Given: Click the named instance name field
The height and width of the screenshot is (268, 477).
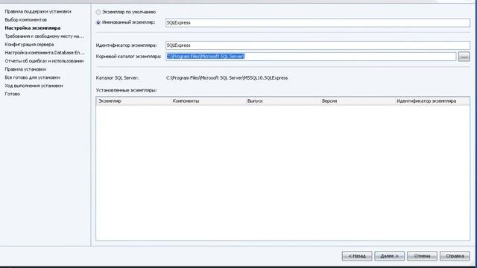Looking at the screenshot, I should (x=318, y=23).
